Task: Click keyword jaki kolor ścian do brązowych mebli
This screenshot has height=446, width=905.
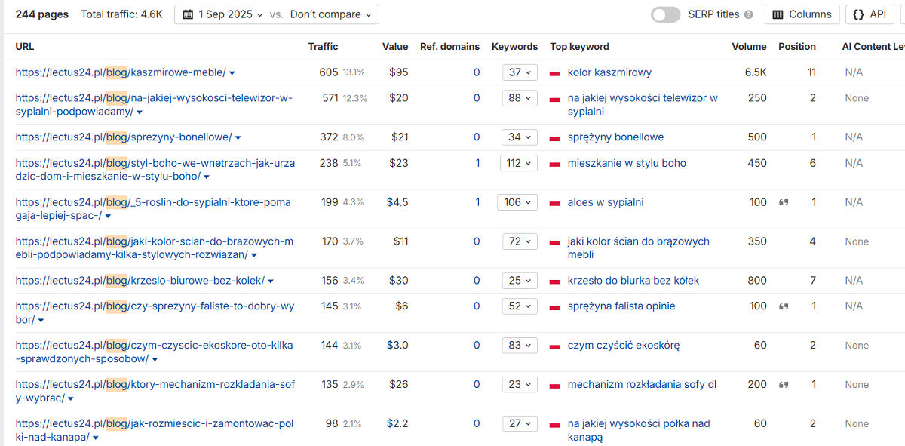Action: (x=639, y=248)
